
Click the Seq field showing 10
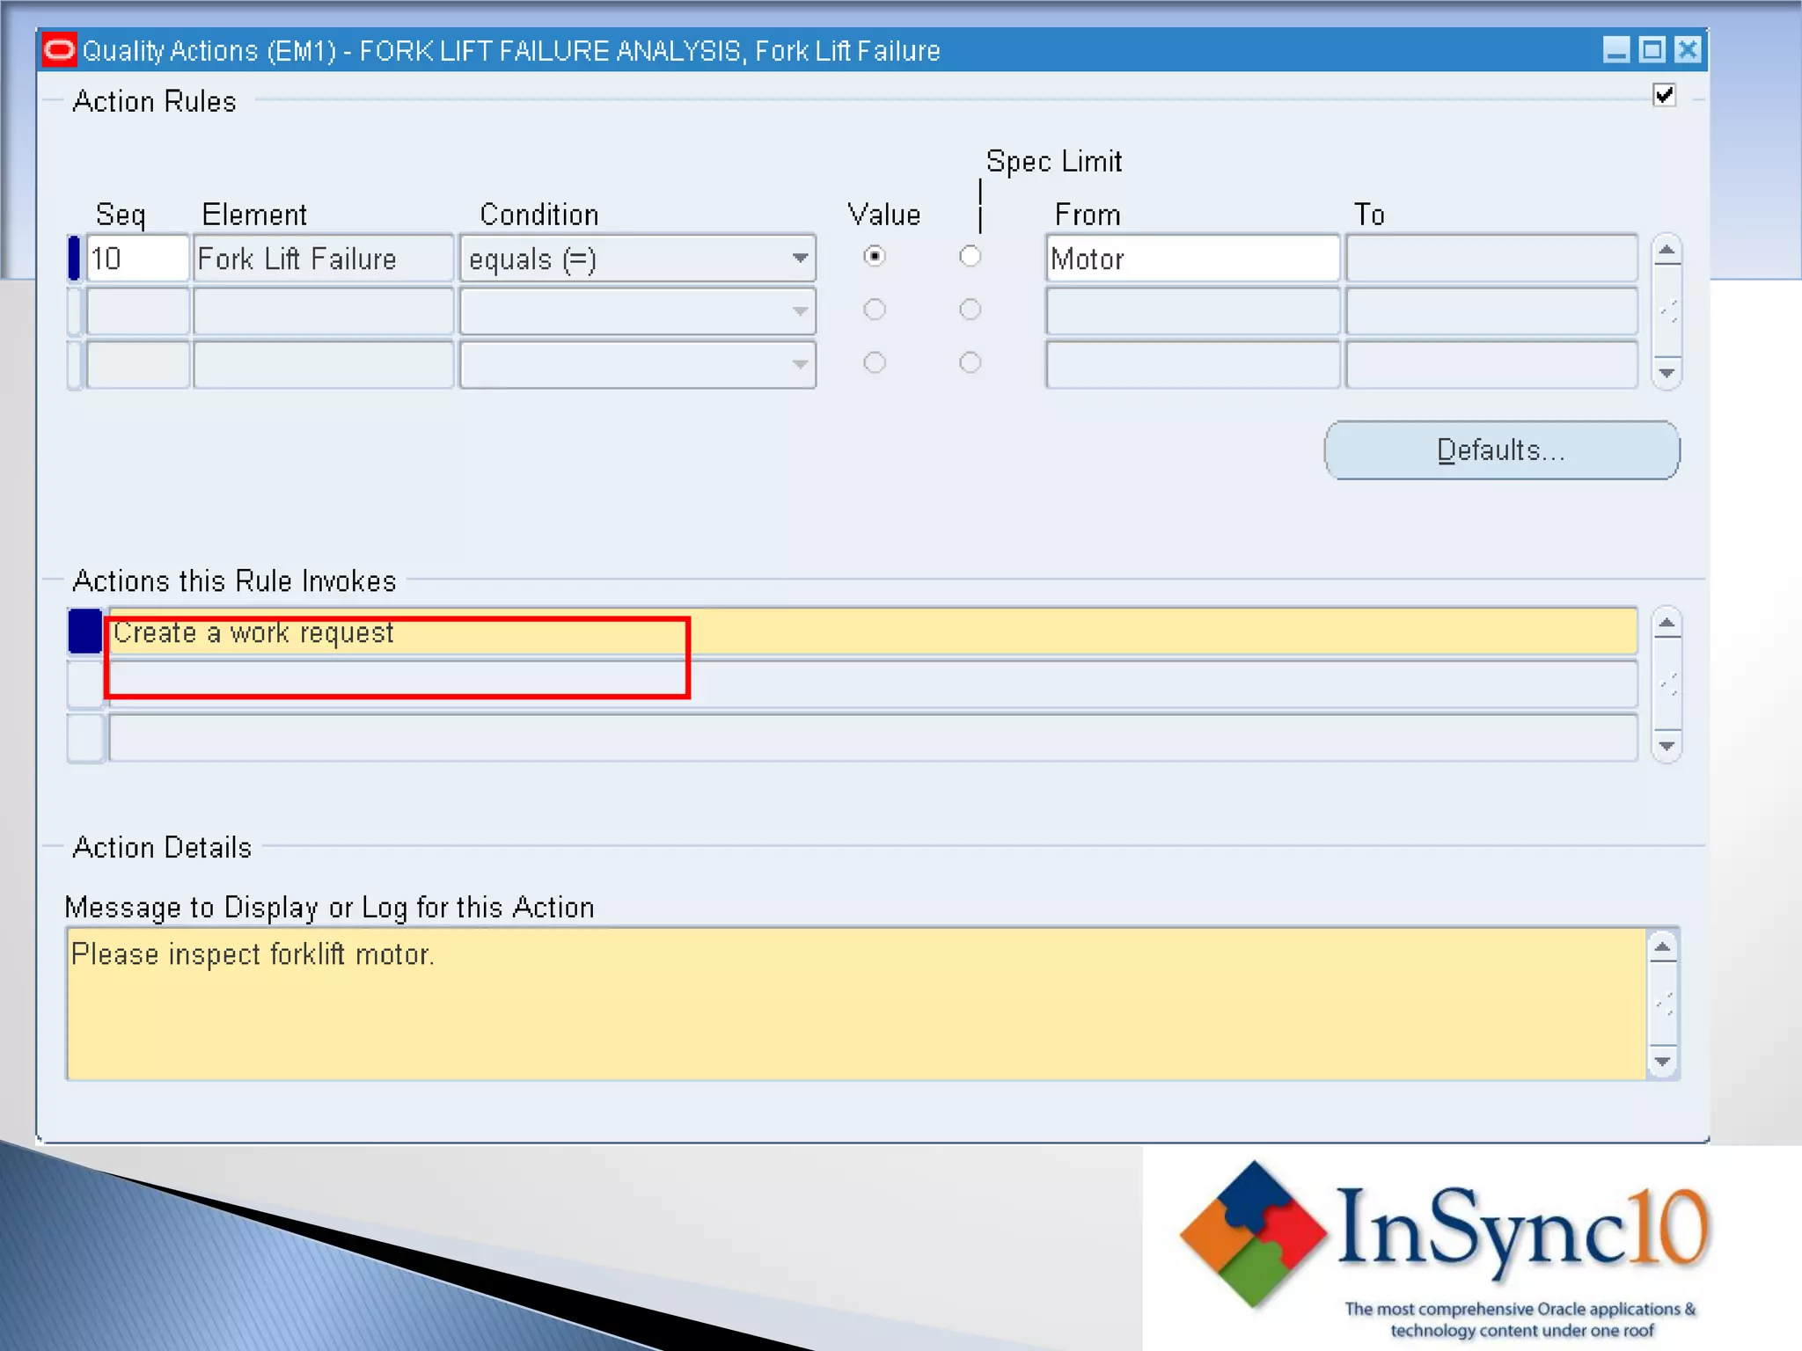click(137, 259)
